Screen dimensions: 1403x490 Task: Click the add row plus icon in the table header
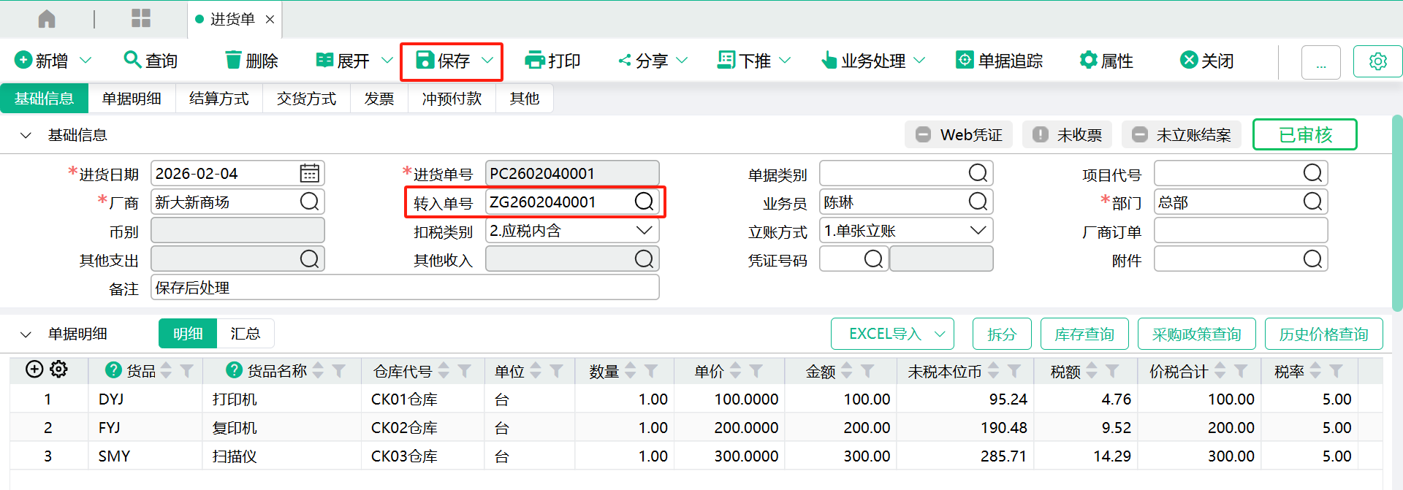click(x=34, y=370)
